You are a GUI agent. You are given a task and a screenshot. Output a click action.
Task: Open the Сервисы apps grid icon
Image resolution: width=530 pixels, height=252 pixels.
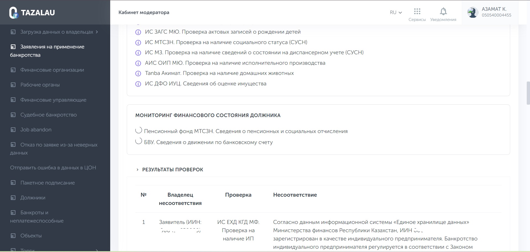[417, 12]
